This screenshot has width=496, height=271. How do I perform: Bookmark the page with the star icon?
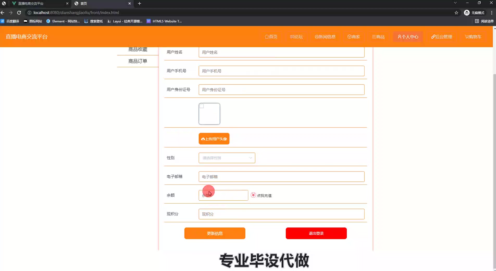pos(456,13)
